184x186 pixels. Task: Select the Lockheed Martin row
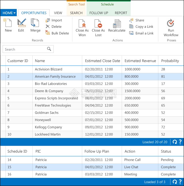(92, 135)
